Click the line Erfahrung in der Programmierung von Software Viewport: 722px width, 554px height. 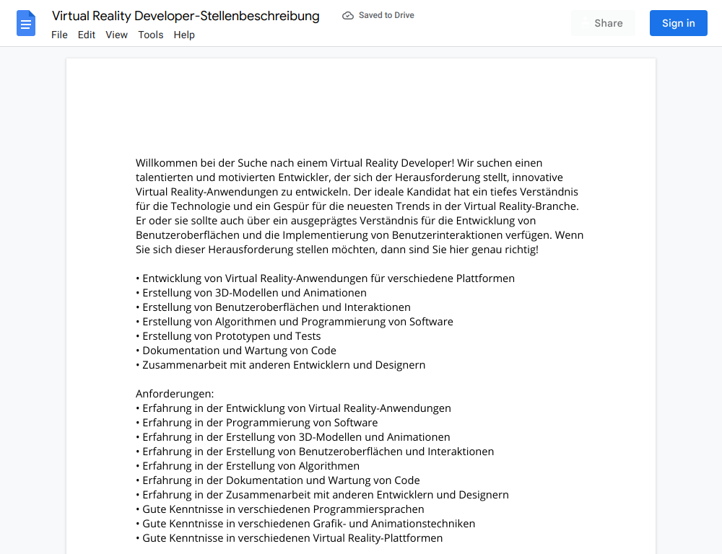point(256,423)
